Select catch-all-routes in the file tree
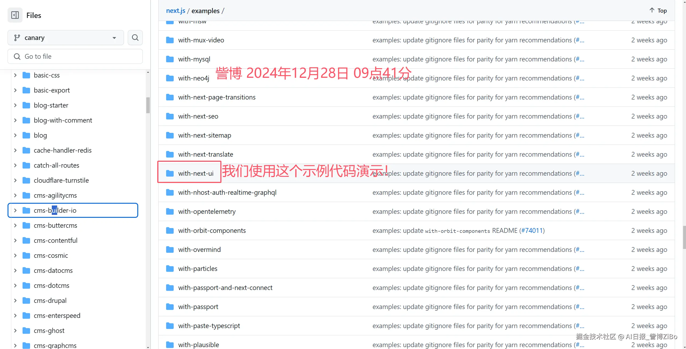This screenshot has height=349, width=686. (56, 166)
